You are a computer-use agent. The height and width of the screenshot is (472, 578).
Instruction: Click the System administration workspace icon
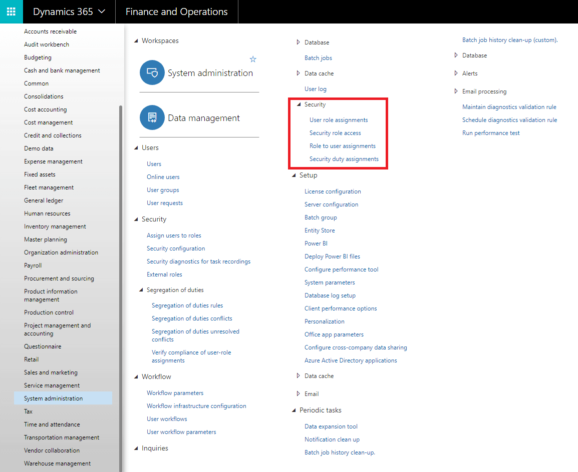[152, 72]
